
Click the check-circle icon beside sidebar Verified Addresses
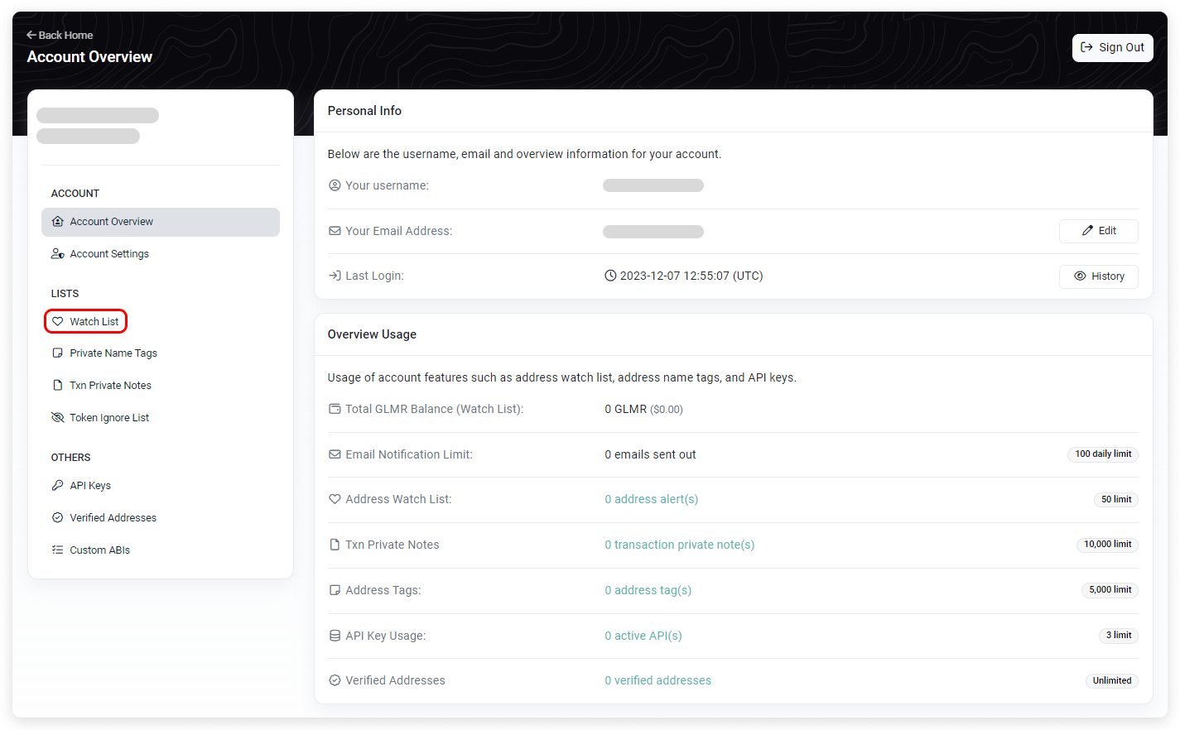pos(58,518)
